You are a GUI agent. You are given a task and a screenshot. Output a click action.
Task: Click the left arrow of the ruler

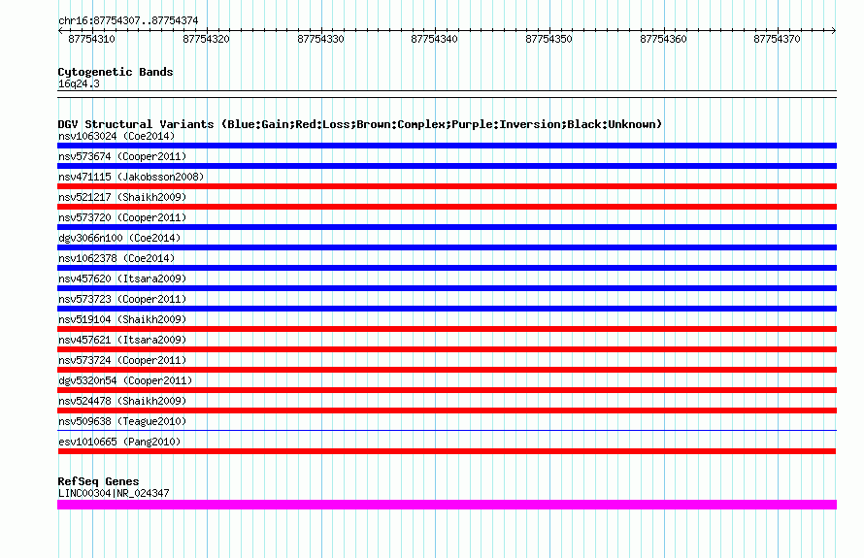tap(60, 31)
